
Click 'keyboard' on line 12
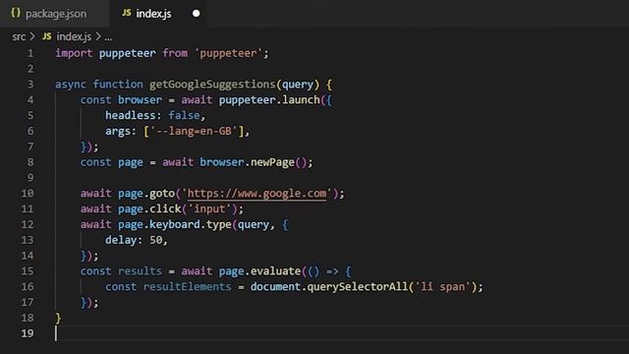coord(175,225)
